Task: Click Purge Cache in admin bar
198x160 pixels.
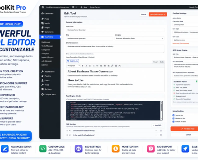Action: (95, 7)
